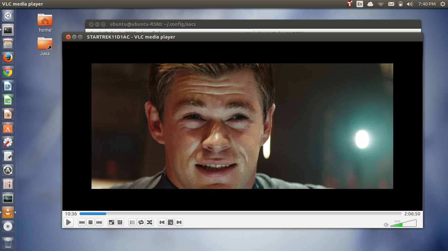Open LibreOffice Impress from launcher
The image size is (448, 251).
8,114
